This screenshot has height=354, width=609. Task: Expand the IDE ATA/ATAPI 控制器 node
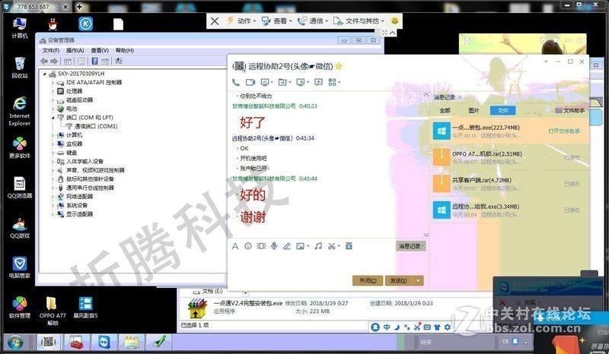coord(53,83)
